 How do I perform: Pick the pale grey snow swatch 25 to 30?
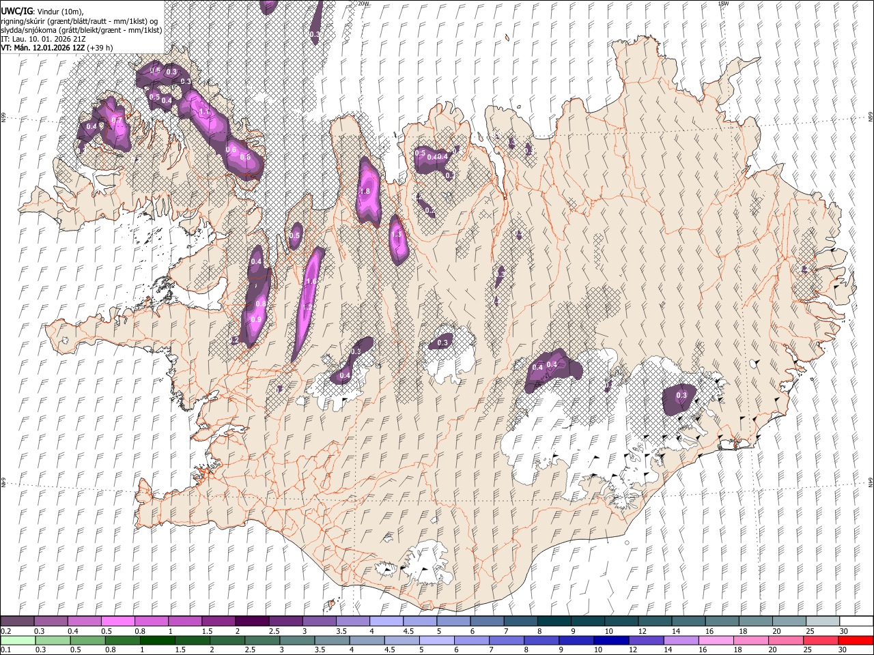823,622
